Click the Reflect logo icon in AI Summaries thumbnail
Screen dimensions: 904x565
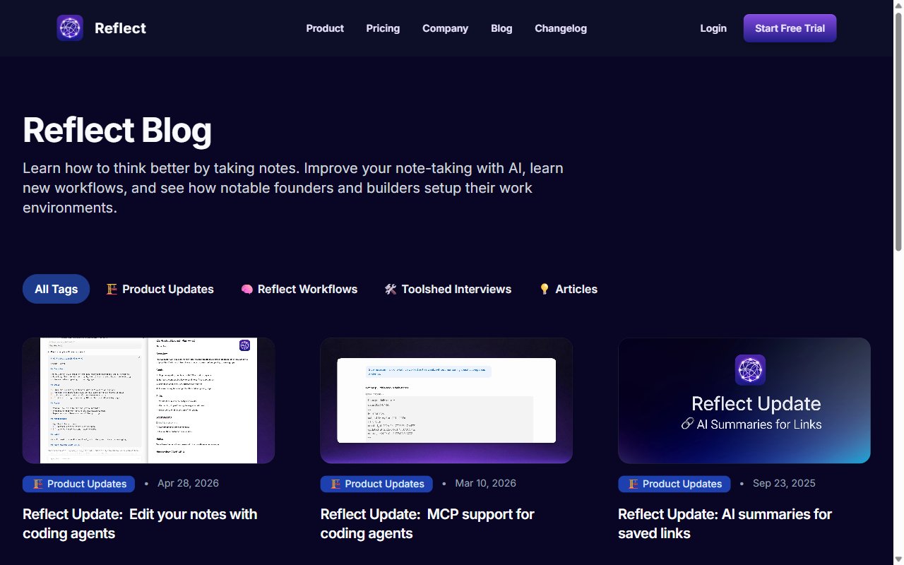click(x=750, y=370)
